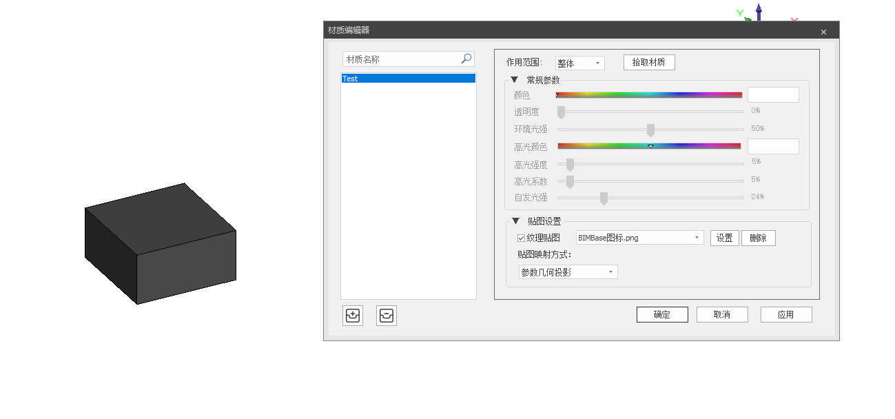Click the white swatch beside 高光颜色 bar
The width and height of the screenshot is (895, 419).
pos(773,146)
